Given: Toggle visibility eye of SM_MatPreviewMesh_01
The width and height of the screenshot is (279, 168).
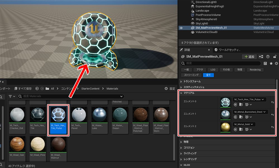Looking at the screenshot, I should click(x=181, y=28).
